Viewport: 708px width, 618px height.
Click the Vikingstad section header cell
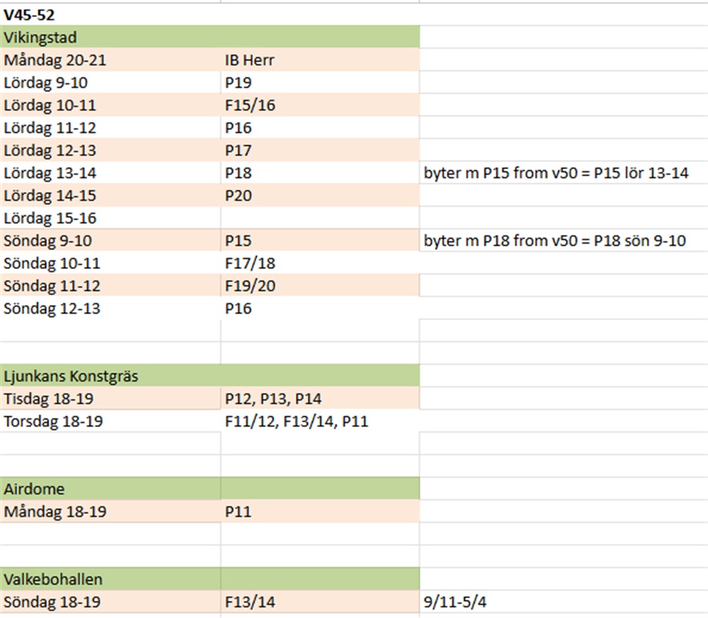tap(41, 38)
